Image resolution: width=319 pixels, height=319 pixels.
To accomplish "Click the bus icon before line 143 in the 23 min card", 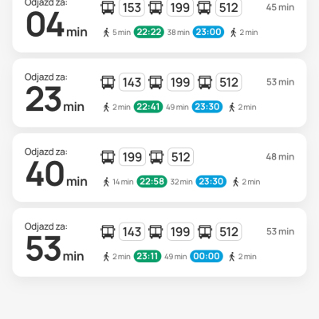I will pyautogui.click(x=108, y=82).
